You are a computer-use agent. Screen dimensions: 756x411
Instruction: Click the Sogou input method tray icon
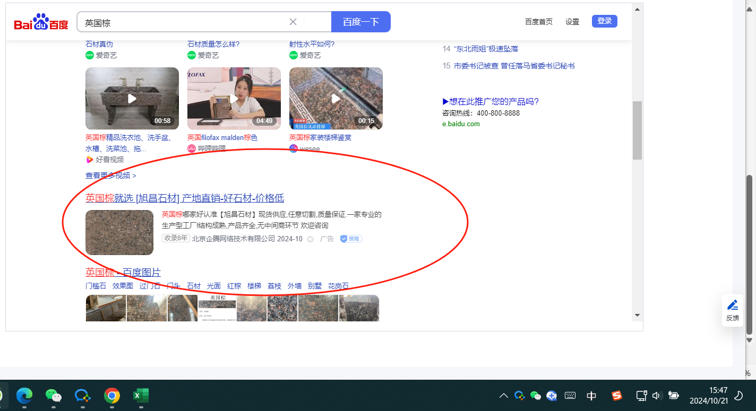616,396
